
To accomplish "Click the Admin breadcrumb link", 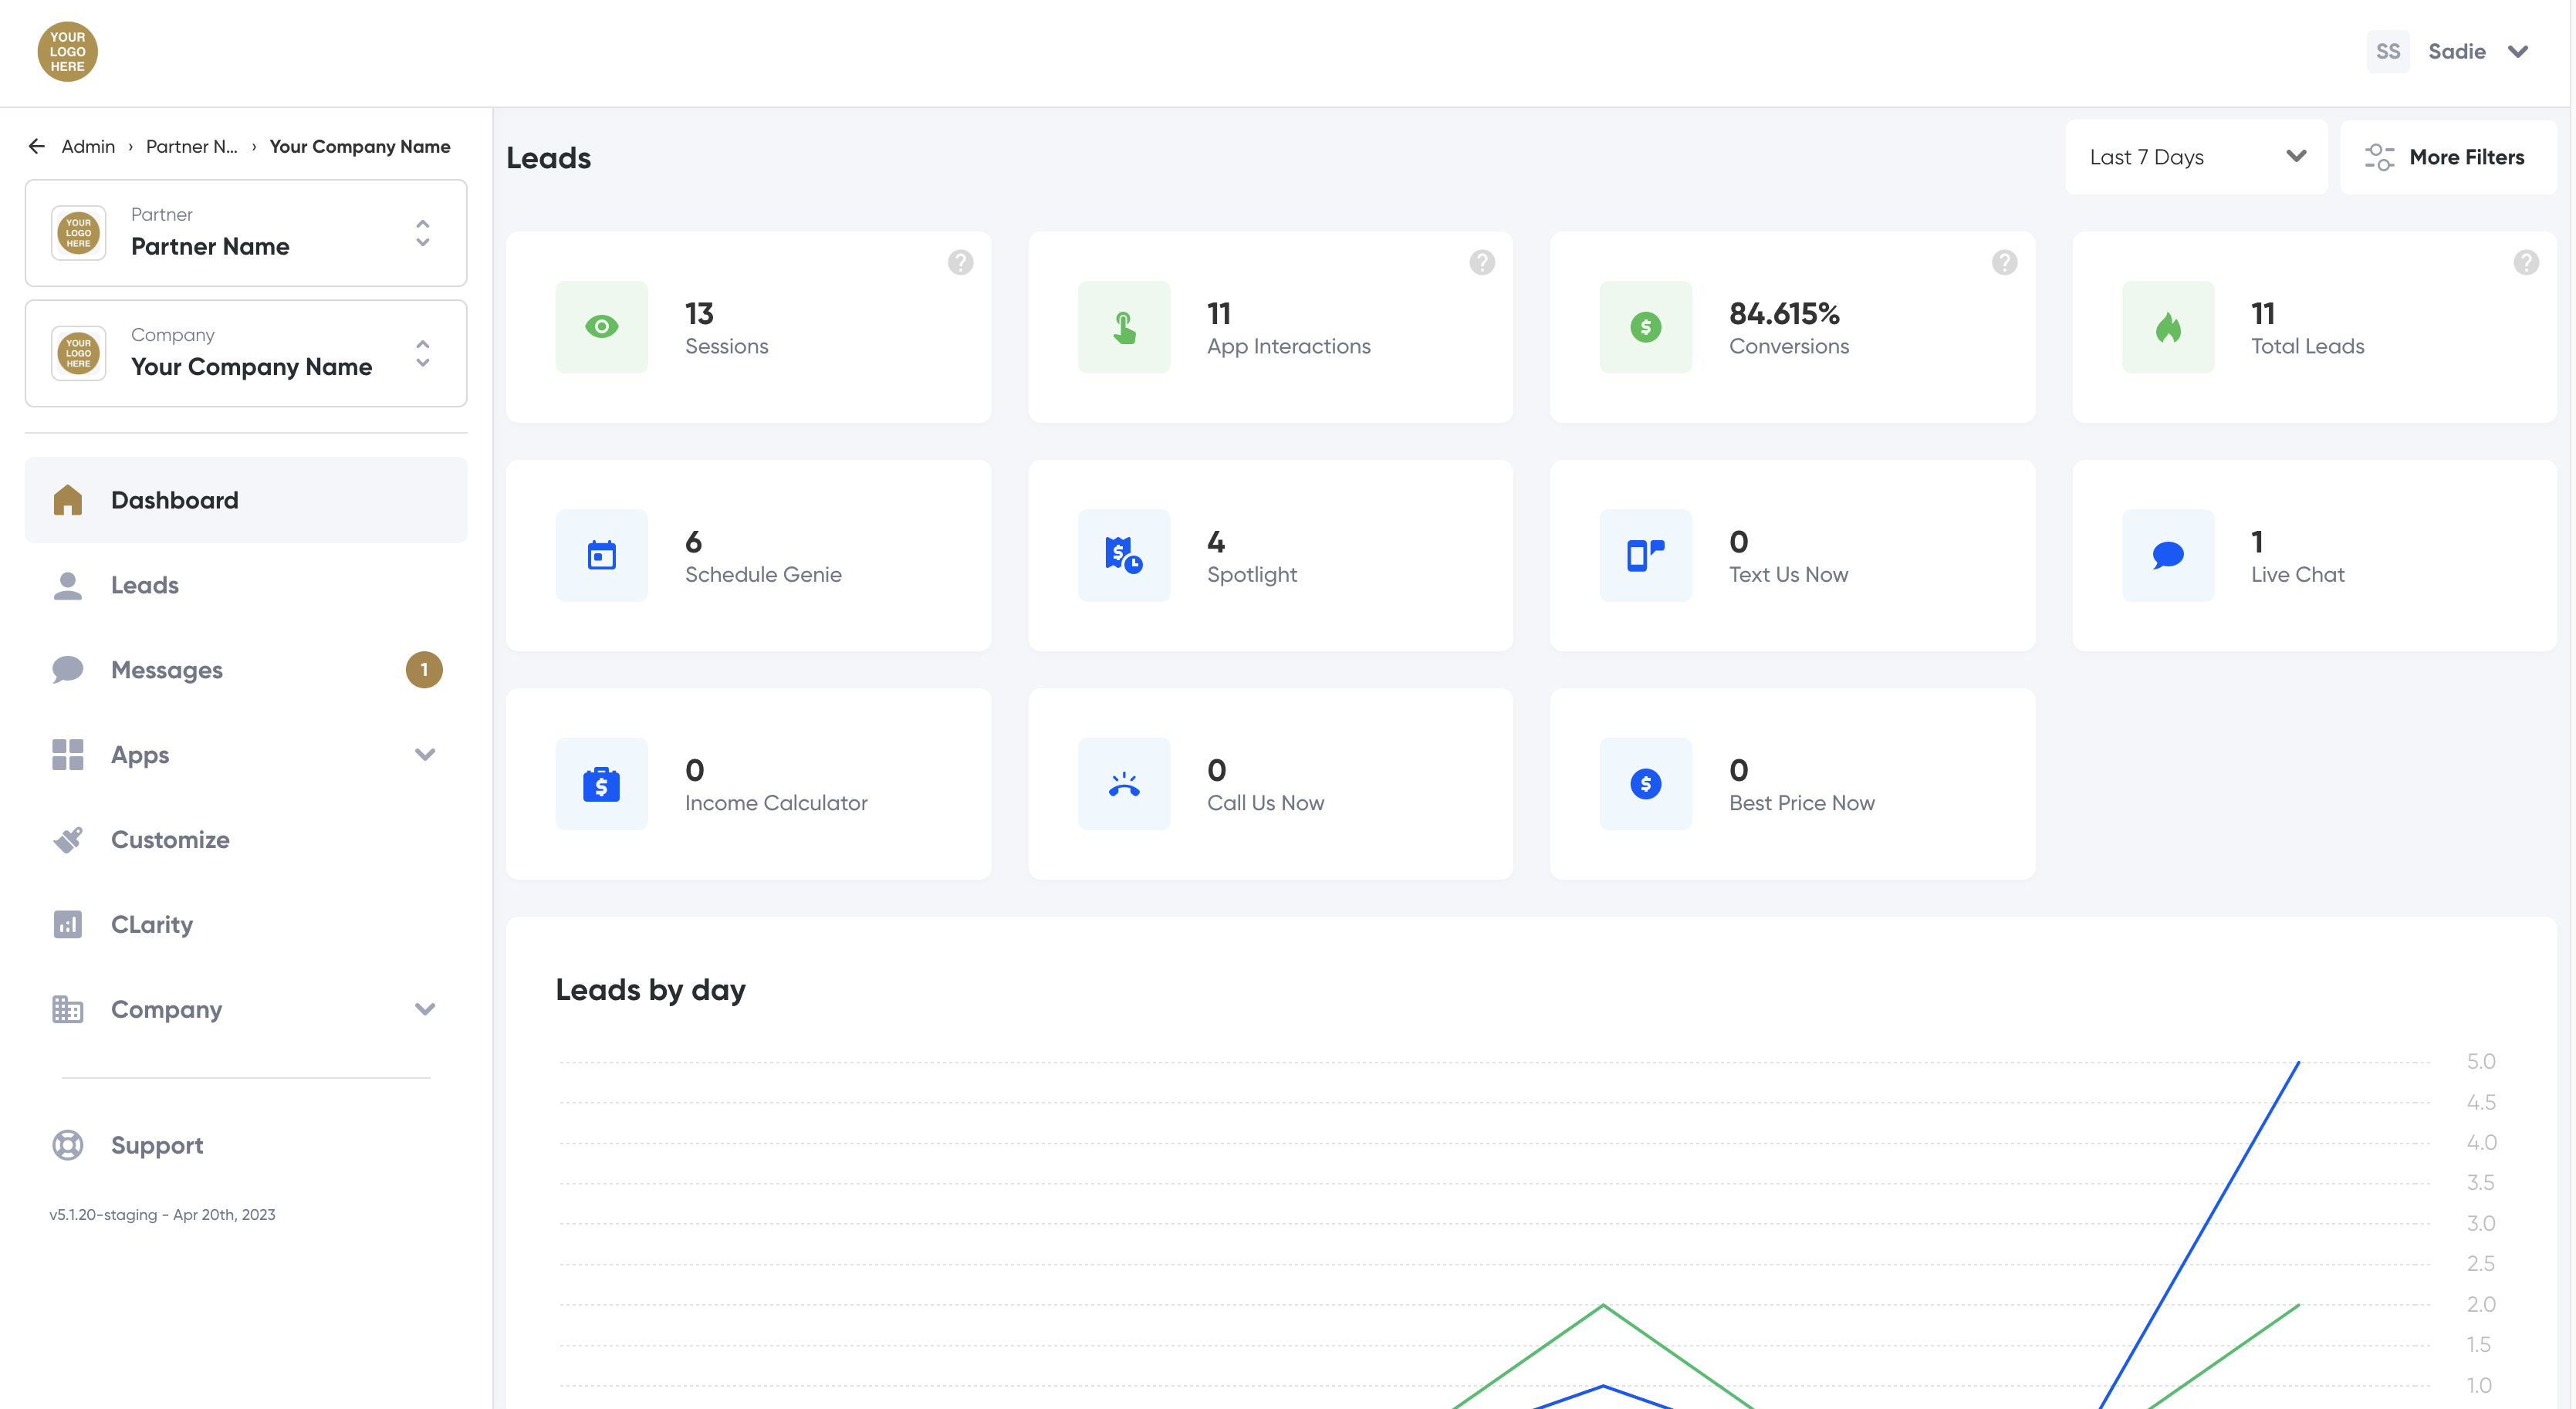I will [88, 146].
